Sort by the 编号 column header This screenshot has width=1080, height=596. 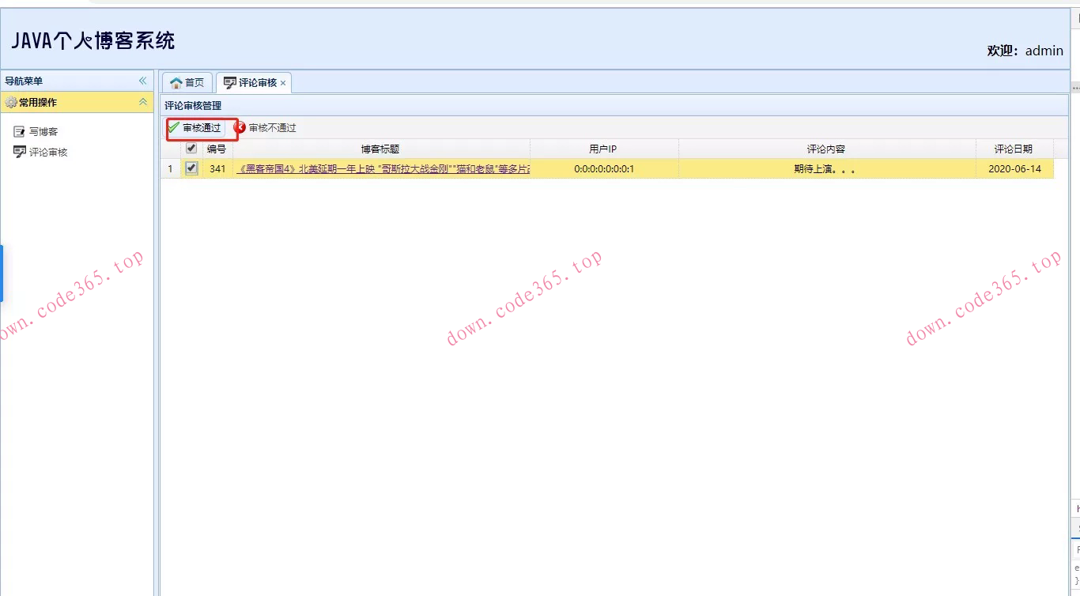(x=217, y=149)
